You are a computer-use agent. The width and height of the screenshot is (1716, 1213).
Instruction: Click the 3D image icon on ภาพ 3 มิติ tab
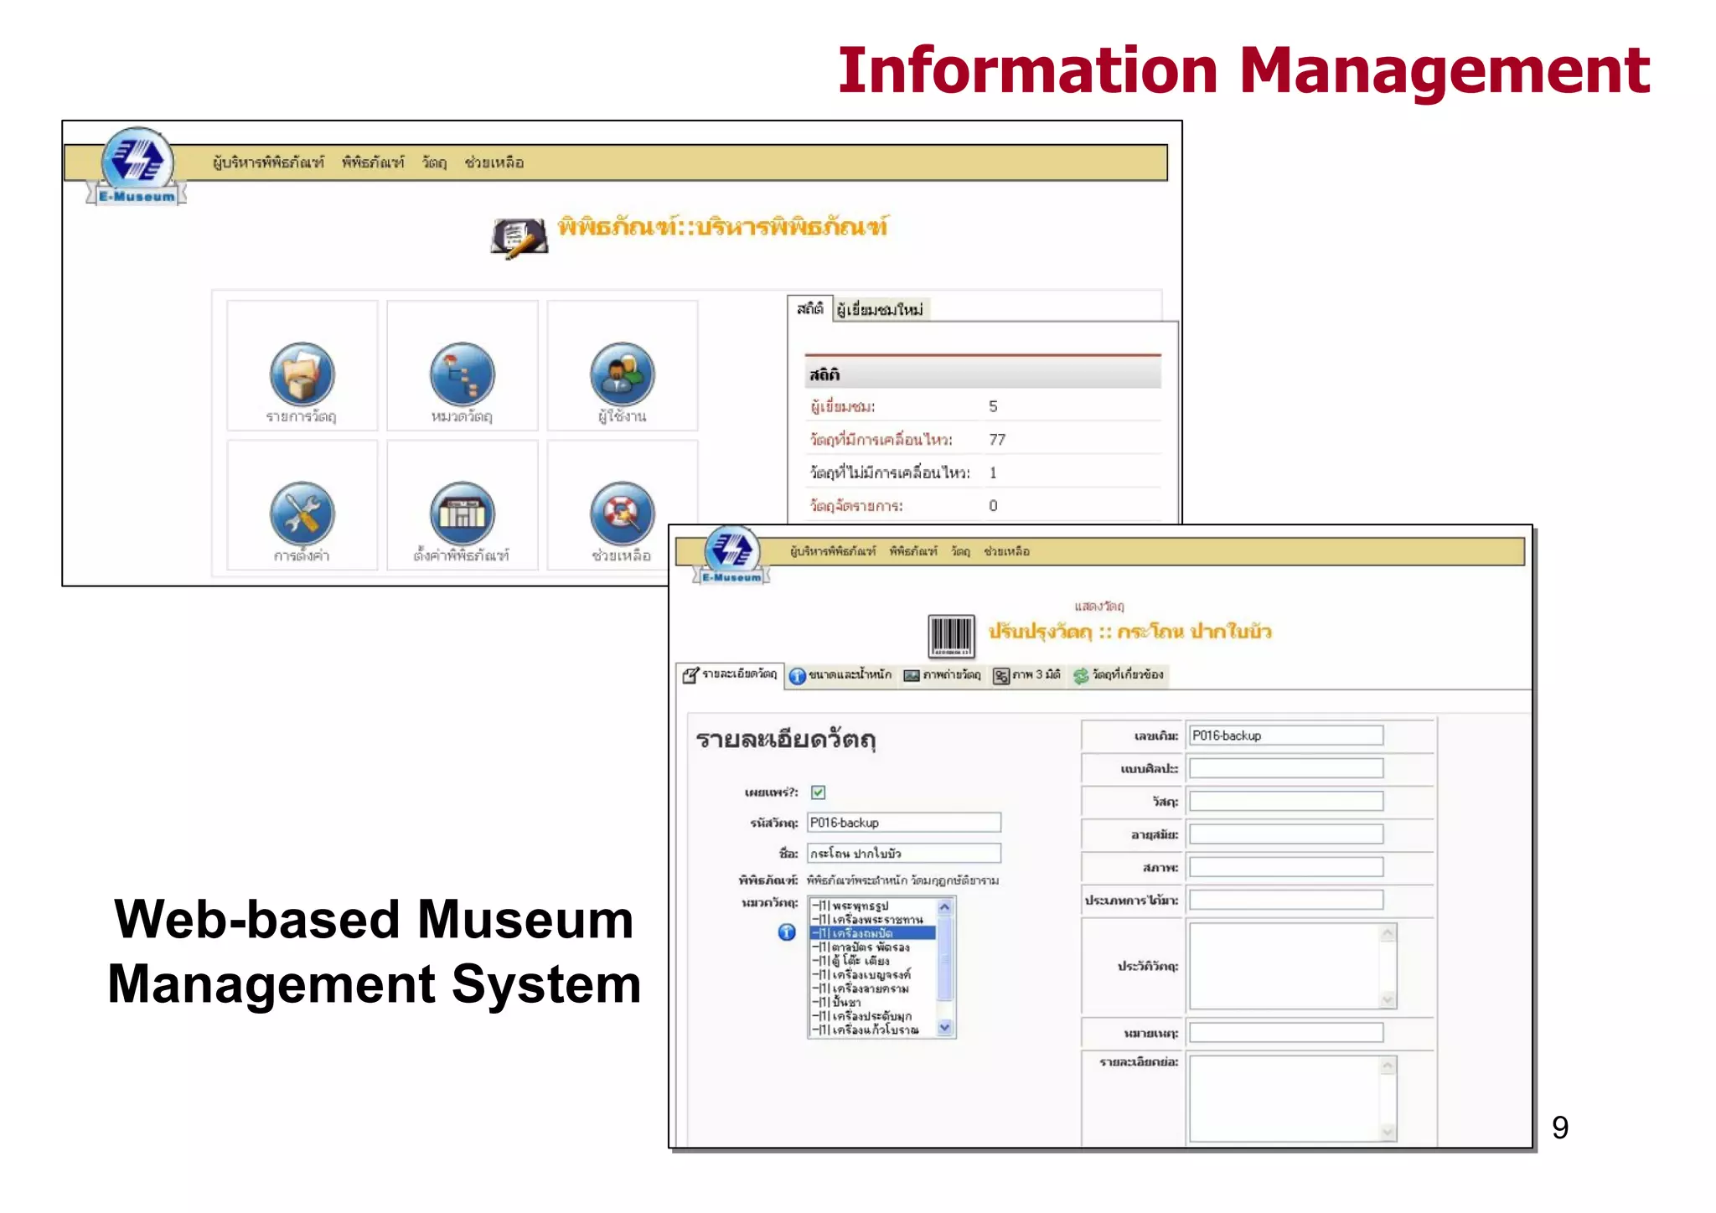coord(1000,675)
